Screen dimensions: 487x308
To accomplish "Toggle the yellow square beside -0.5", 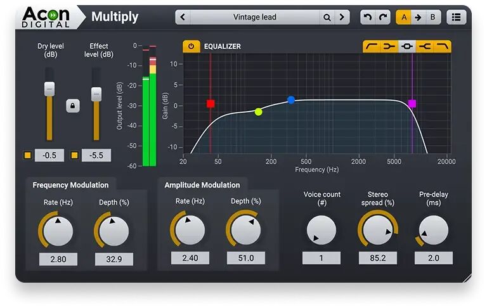I will tap(28, 155).
